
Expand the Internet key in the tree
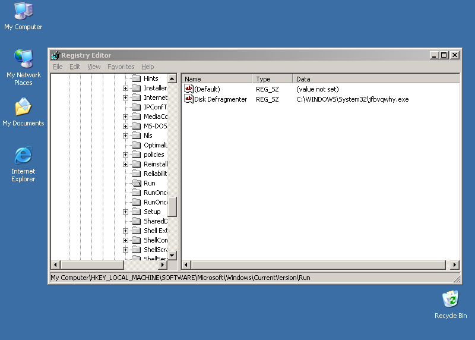point(125,97)
